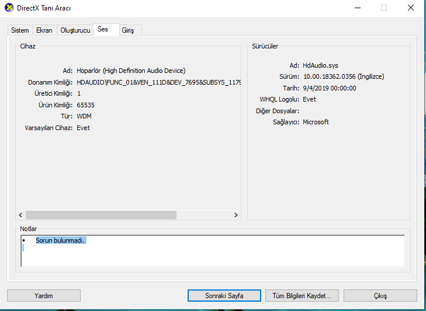The width and height of the screenshot is (426, 311).
Task: Click the DirectX title bar icon
Action: pyautogui.click(x=9, y=8)
